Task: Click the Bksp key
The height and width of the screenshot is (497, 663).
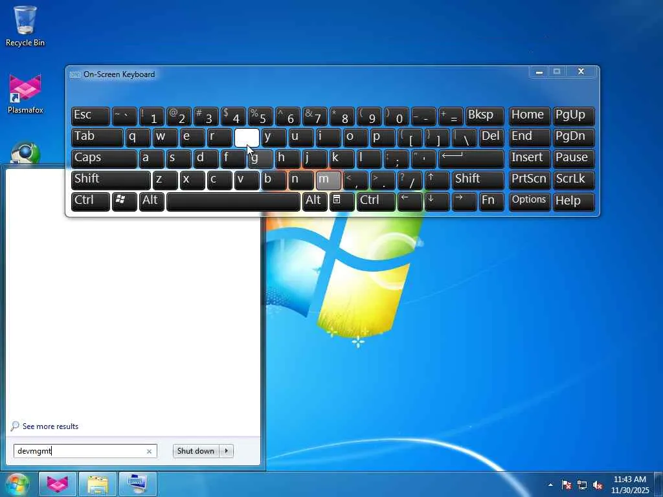Action: tap(484, 116)
